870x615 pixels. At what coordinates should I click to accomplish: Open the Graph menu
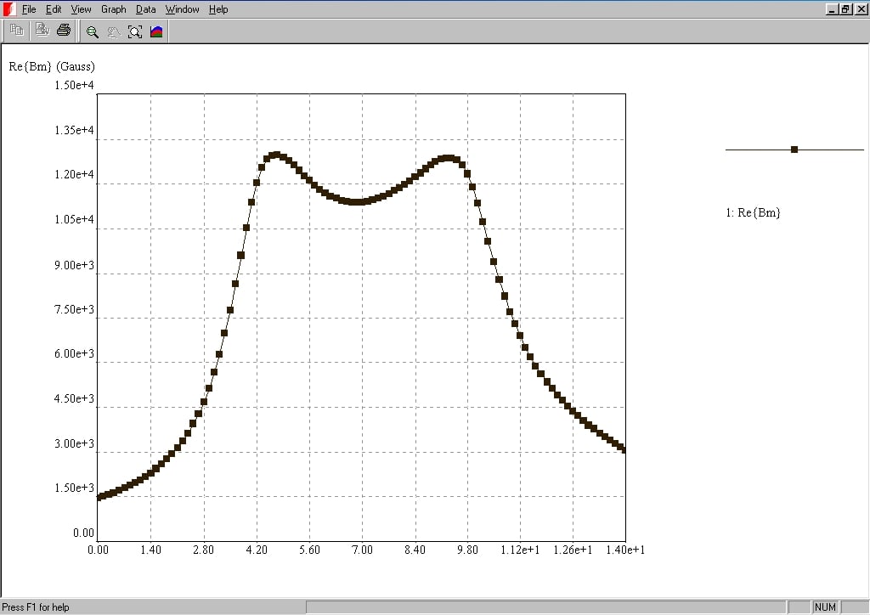(x=113, y=9)
